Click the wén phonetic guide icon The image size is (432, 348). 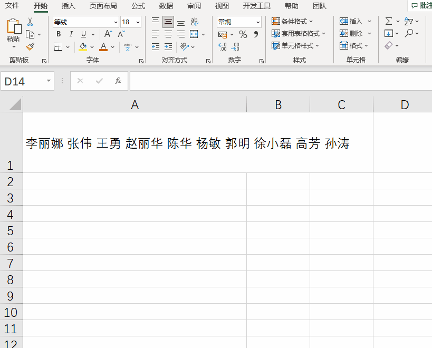click(128, 46)
